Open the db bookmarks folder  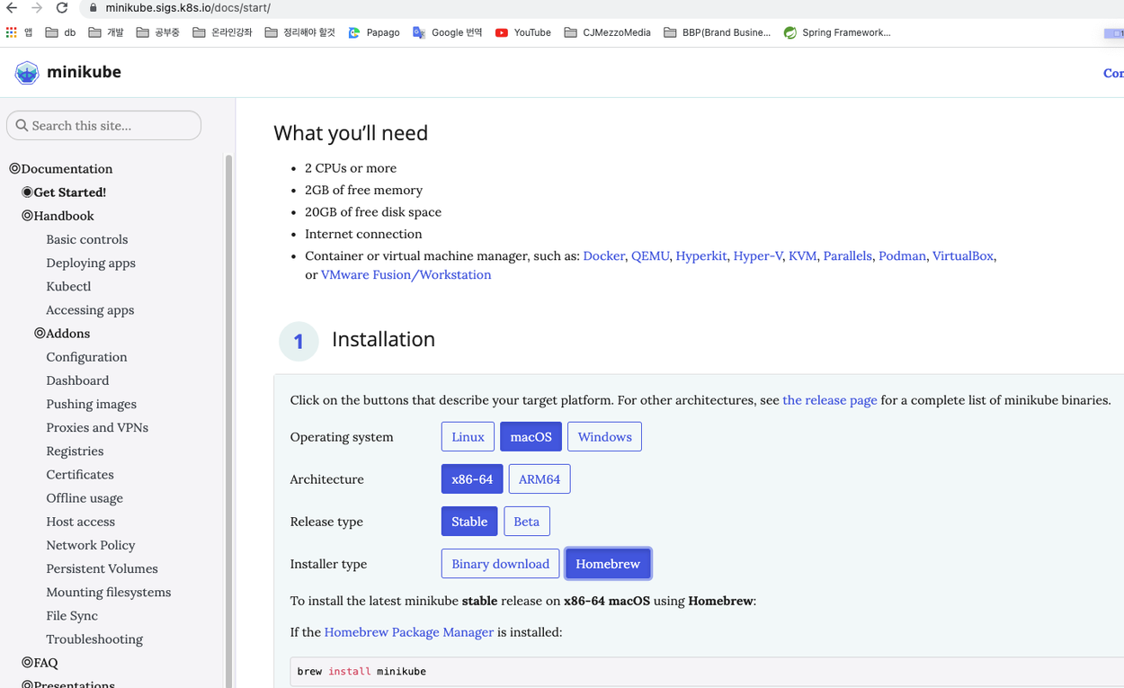[x=60, y=32]
